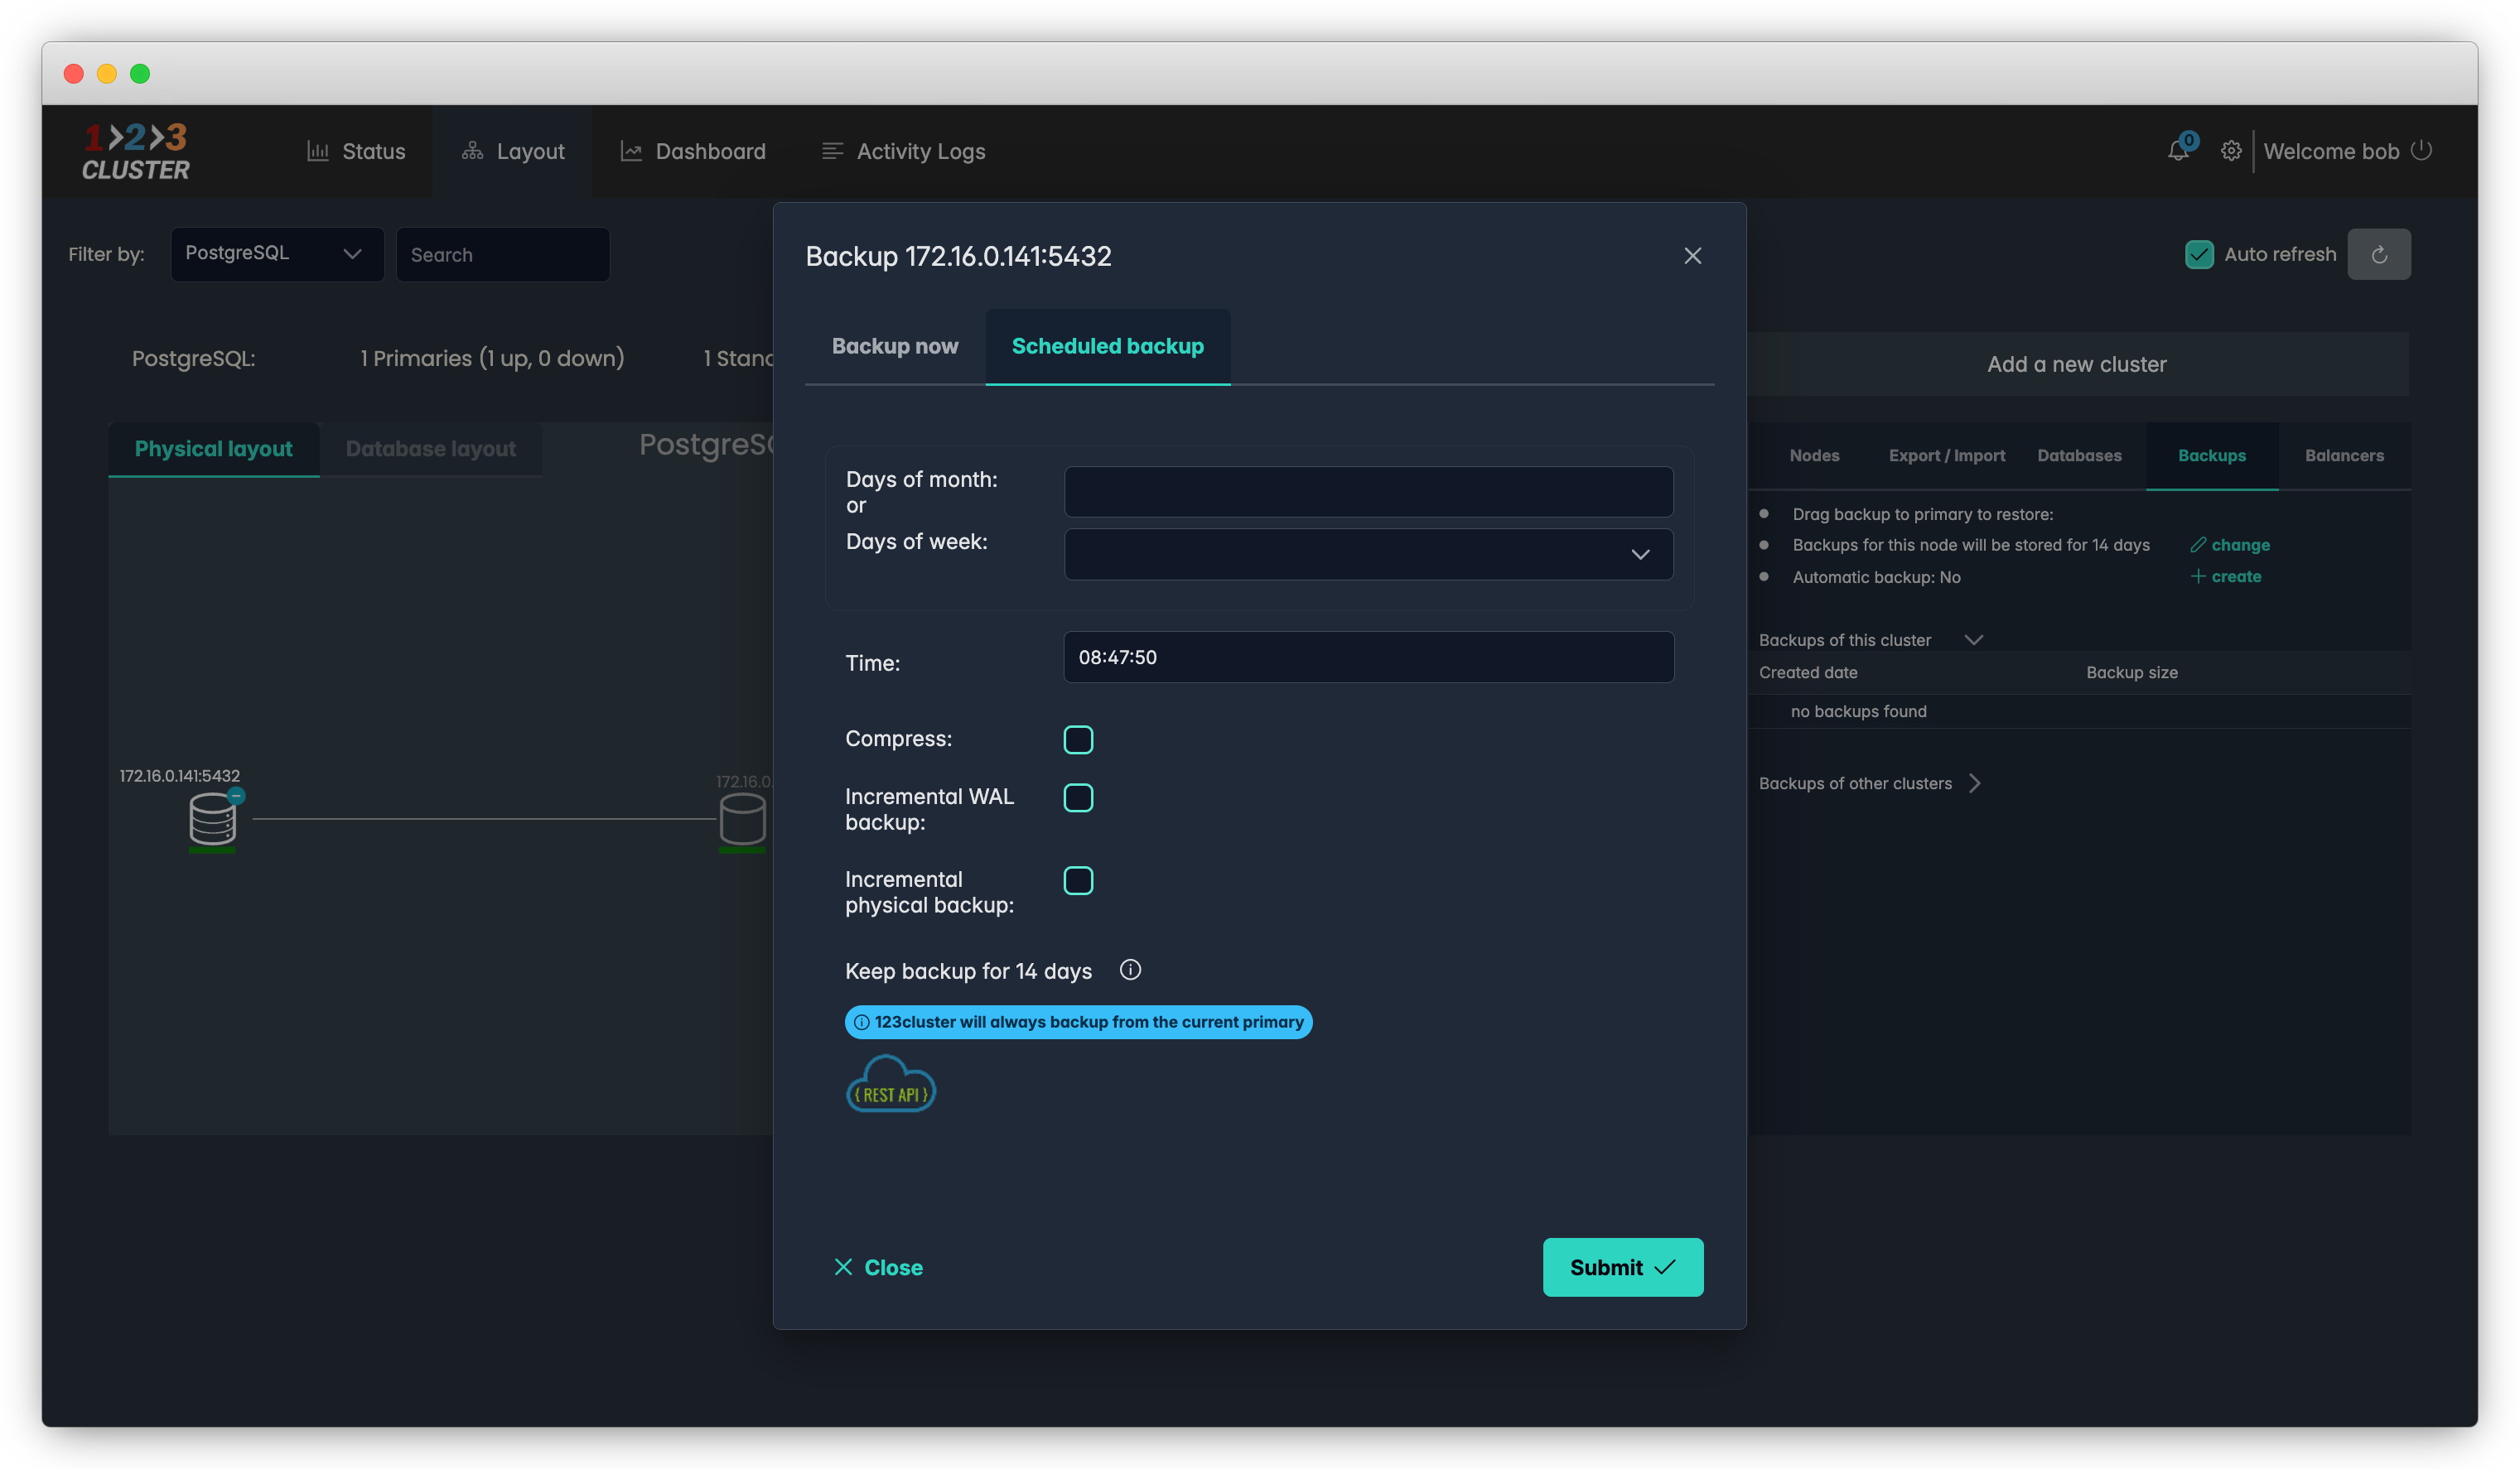Open the Days of week dropdown

point(1368,555)
